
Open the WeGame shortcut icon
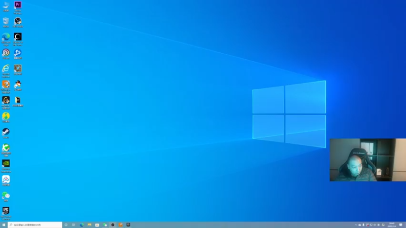click(x=6, y=103)
